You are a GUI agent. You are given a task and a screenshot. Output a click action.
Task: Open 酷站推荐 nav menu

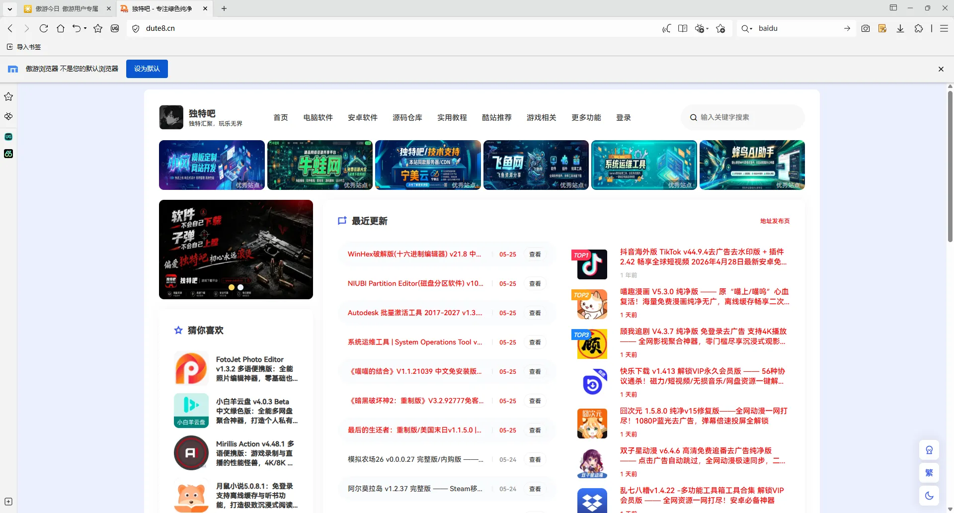click(x=497, y=117)
